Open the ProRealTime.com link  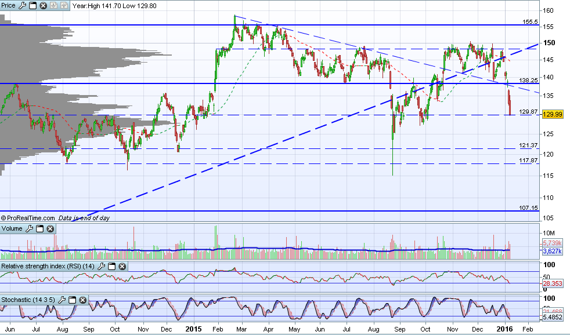coord(28,218)
